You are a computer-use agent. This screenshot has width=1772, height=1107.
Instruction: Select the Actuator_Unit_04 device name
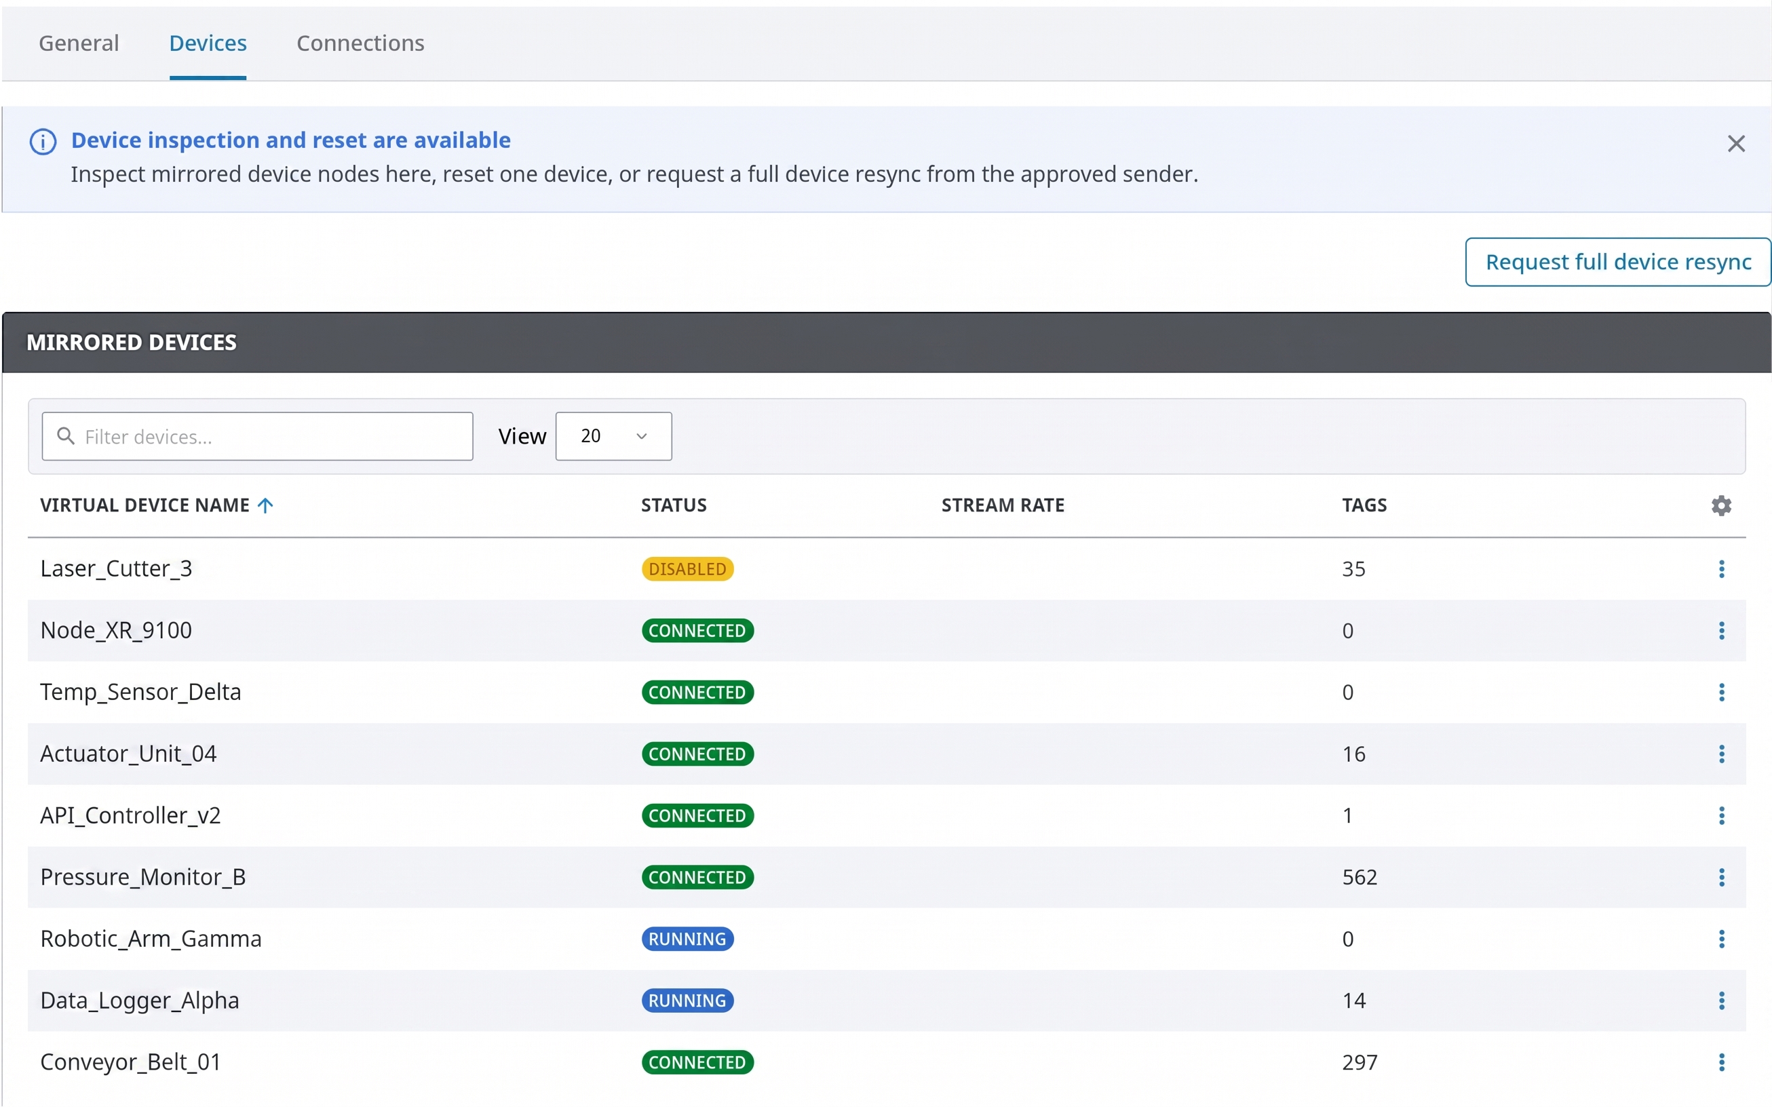click(128, 754)
